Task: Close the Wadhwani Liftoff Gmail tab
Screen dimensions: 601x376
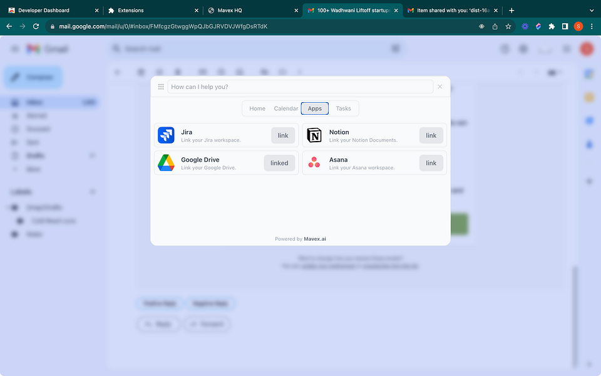Action: (396, 11)
